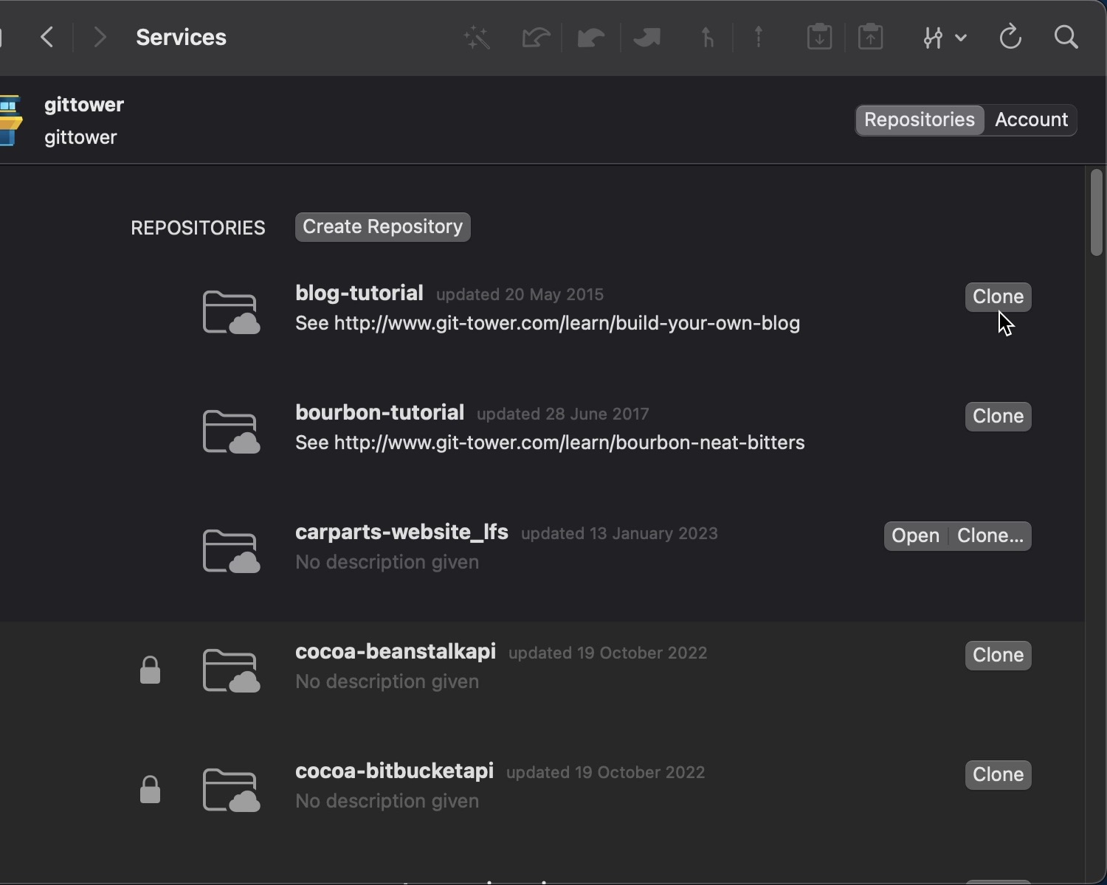Select the blog-tutorial repository name
This screenshot has height=885, width=1107.
coord(359,293)
